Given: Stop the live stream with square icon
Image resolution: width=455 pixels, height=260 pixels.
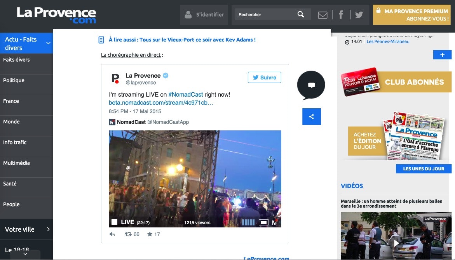Looking at the screenshot, I should tap(114, 222).
